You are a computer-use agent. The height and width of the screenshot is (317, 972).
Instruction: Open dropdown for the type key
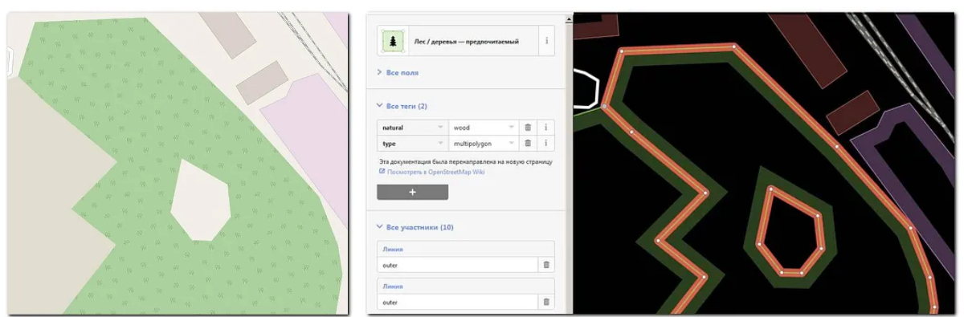[x=440, y=144]
